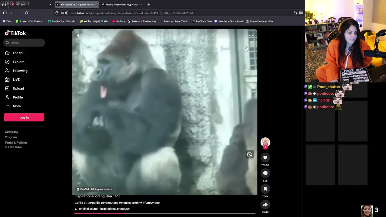This screenshot has width=386, height=217.
Task: Open the inspirational.orangutan username link
Action: pyautogui.click(x=93, y=196)
